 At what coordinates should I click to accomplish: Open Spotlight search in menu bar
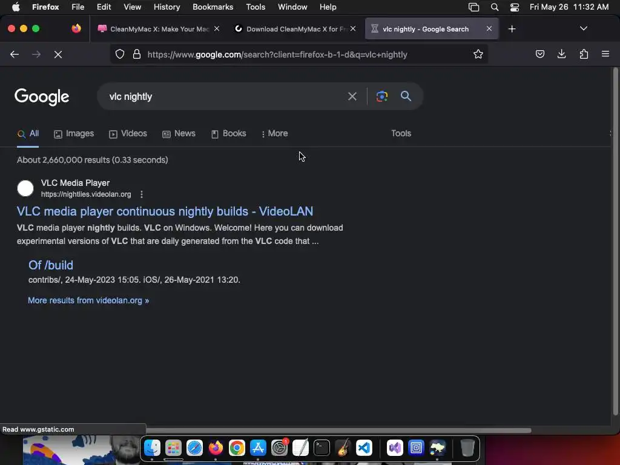tap(494, 7)
